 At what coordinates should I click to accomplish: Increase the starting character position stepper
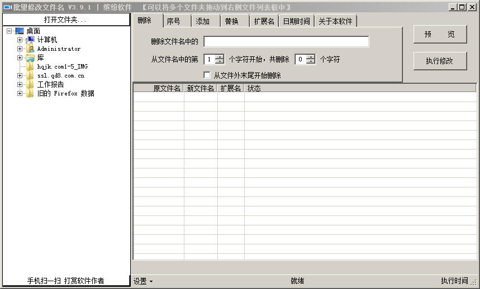tap(220, 56)
